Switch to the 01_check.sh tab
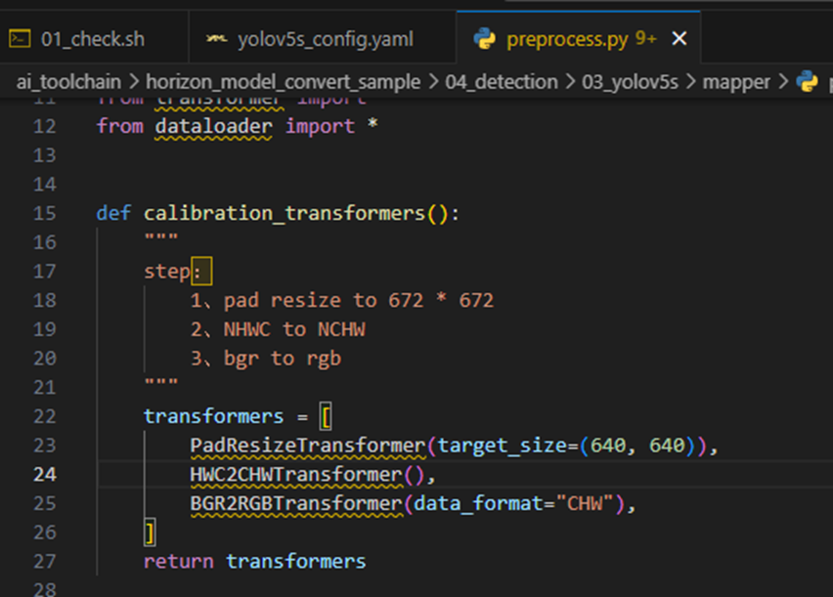The height and width of the screenshot is (597, 833). coord(93,39)
